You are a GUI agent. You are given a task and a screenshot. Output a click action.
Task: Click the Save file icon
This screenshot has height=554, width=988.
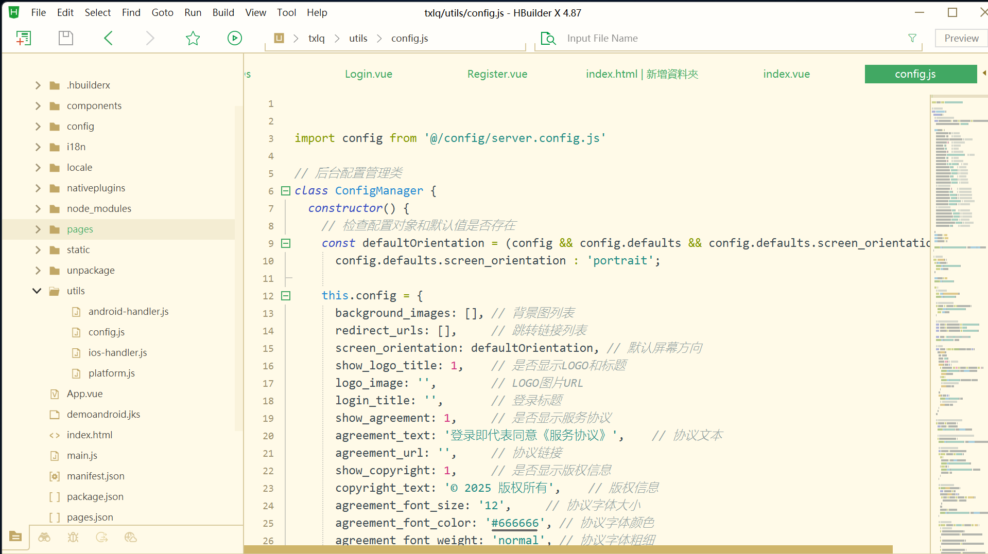[66, 38]
